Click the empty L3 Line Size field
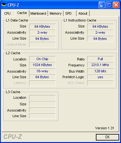The width and height of the screenshot is (121, 143). pos(43,116)
